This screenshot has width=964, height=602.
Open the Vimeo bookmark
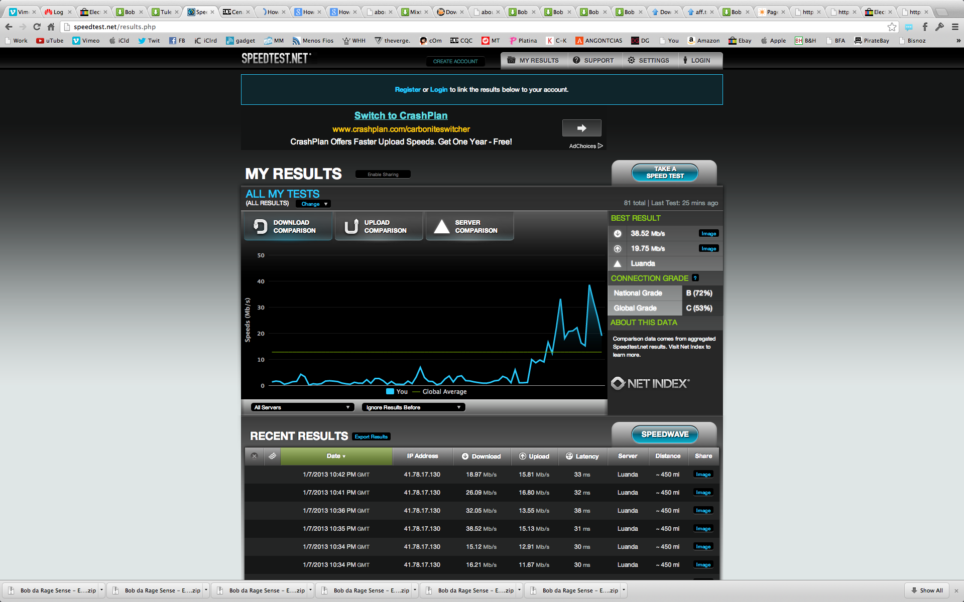pos(86,41)
